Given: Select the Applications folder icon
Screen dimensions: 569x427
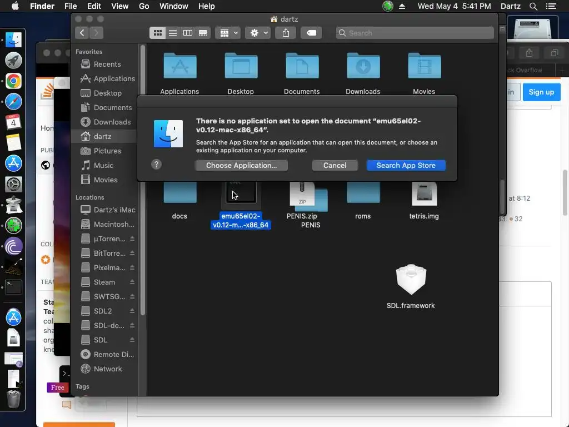Looking at the screenshot, I should 180,66.
